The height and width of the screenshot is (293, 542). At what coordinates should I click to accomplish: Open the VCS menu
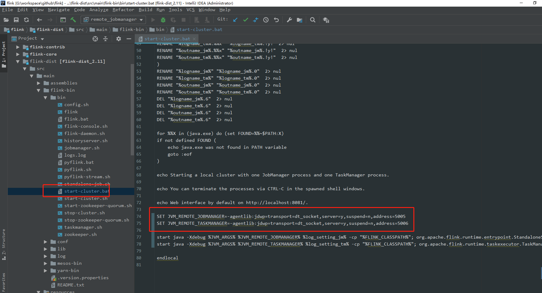click(x=190, y=10)
